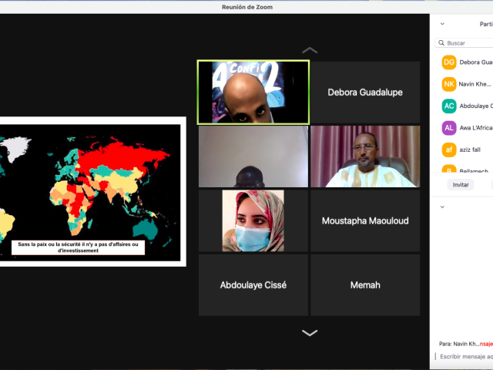Screen dimensions: 493x370
Task: Select the Memah video tile
Action: [x=365, y=285]
